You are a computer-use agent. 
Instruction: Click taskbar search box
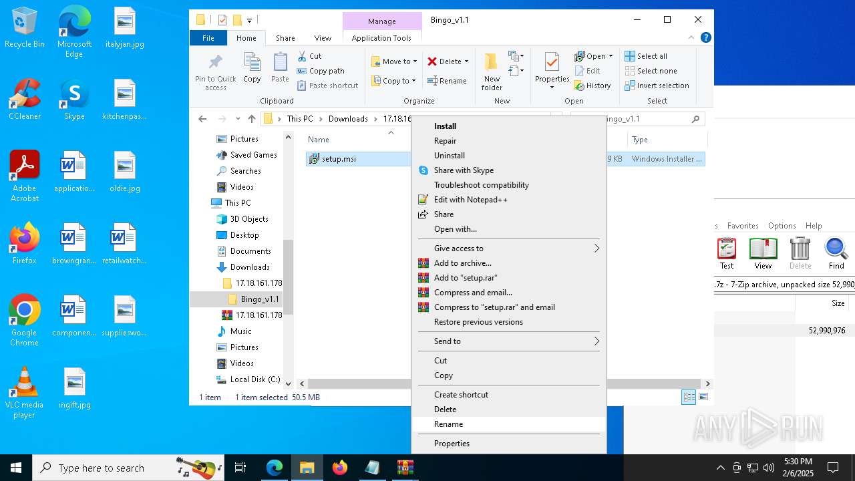click(128, 468)
